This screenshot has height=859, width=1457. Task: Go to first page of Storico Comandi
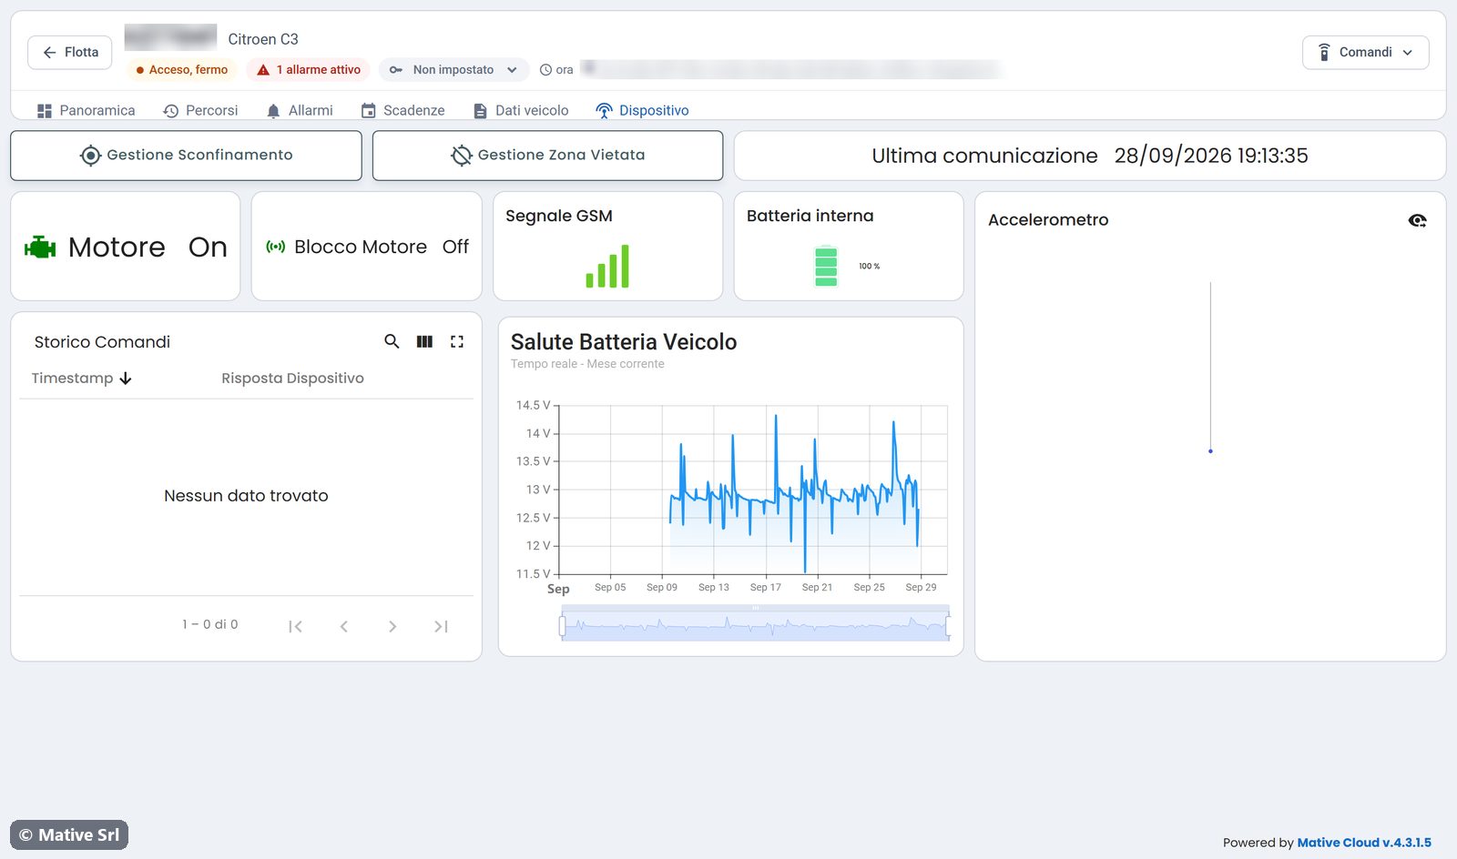tap(295, 626)
